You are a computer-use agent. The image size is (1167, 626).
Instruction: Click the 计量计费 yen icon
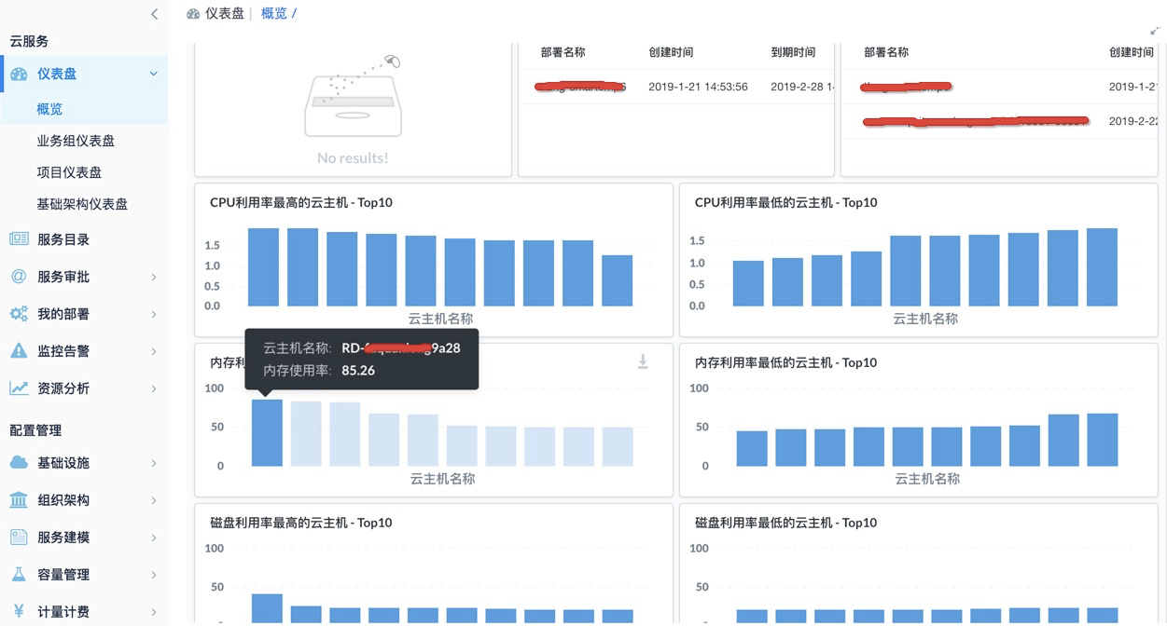pyautogui.click(x=19, y=612)
